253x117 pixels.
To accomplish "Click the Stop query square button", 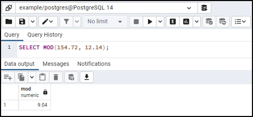I will click(136, 21).
